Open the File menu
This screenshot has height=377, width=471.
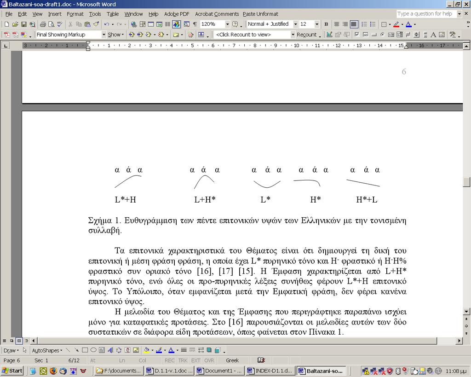click(x=9, y=14)
